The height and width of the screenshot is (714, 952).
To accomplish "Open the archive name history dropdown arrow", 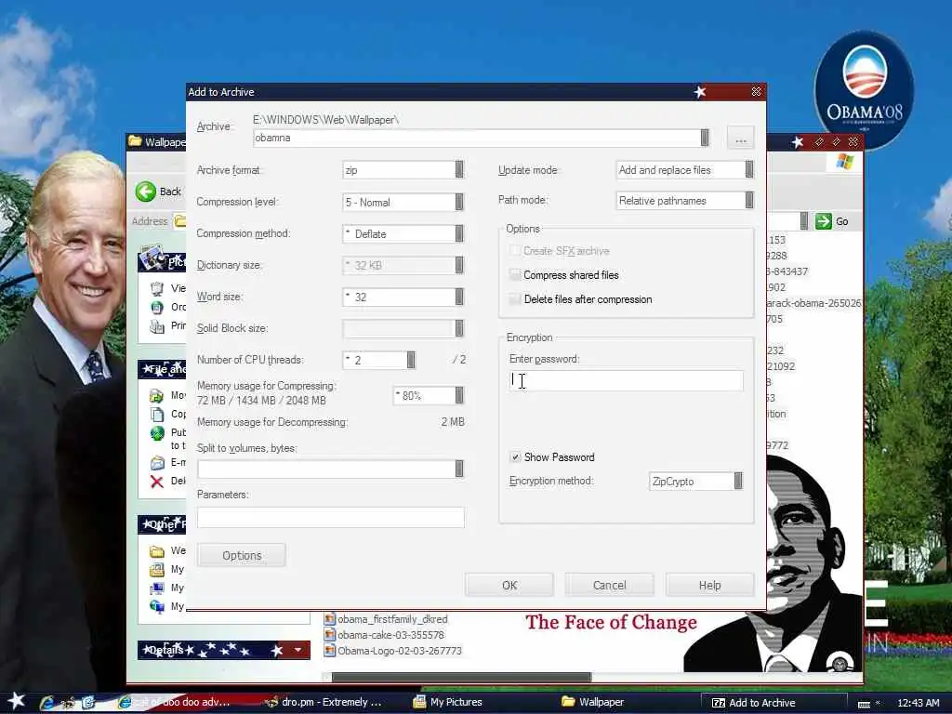I will pyautogui.click(x=705, y=138).
